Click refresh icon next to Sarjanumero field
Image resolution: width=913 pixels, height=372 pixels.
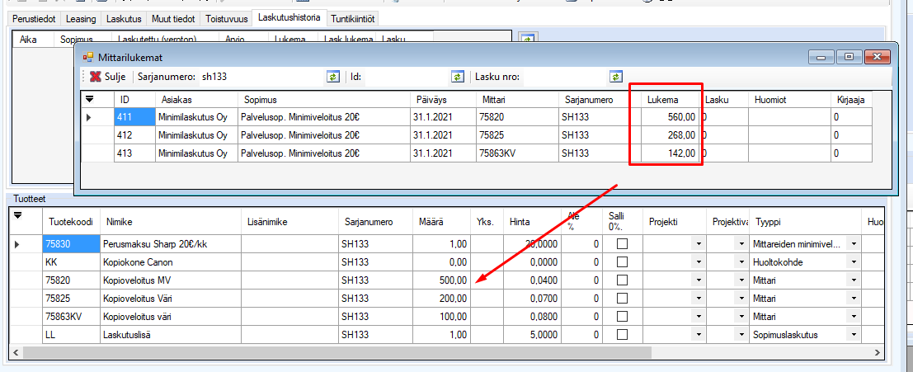[332, 76]
